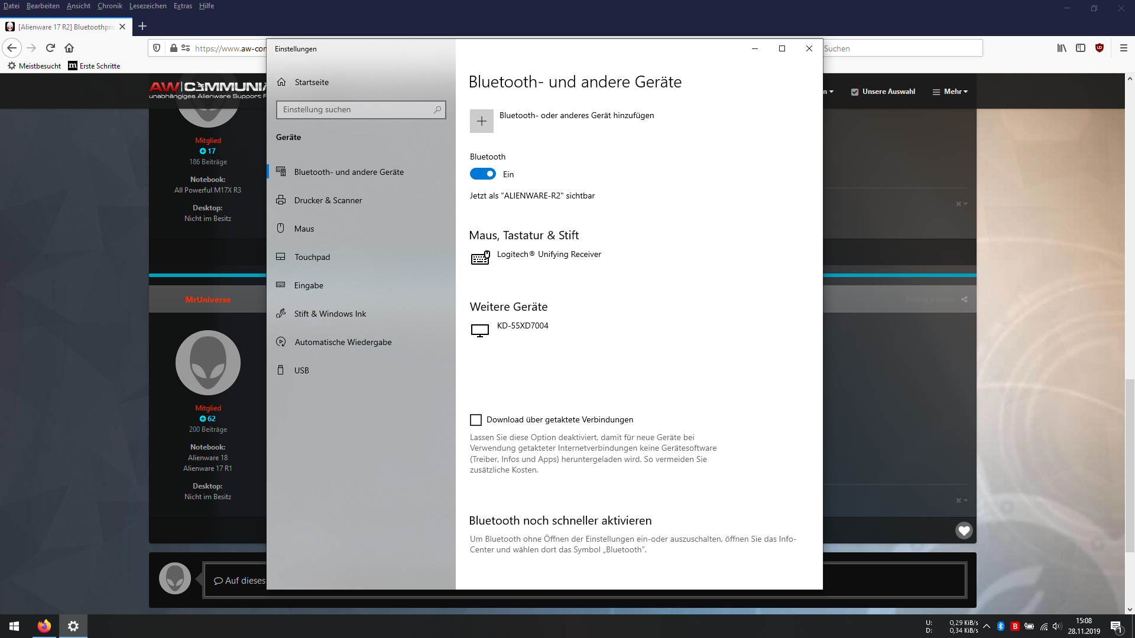Image resolution: width=1135 pixels, height=638 pixels.
Task: Click Firefox home icon
Action: [69, 48]
